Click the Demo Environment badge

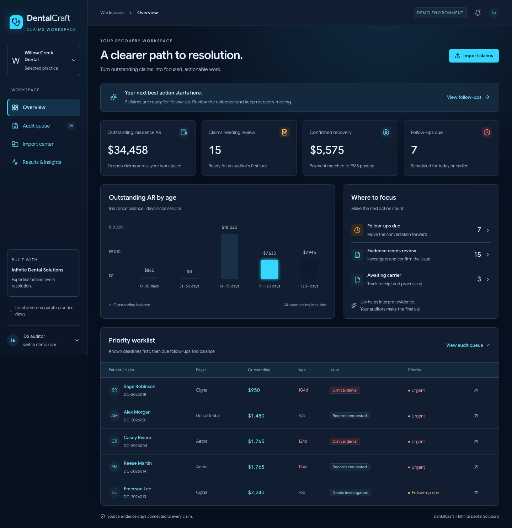[x=440, y=13]
